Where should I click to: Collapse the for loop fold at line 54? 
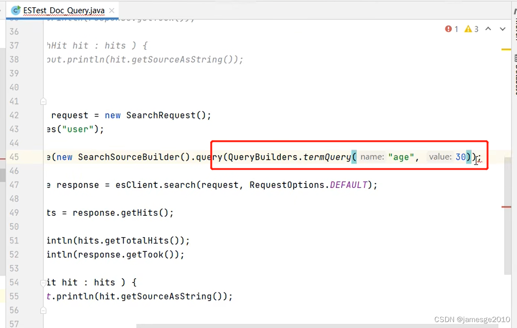43,282
